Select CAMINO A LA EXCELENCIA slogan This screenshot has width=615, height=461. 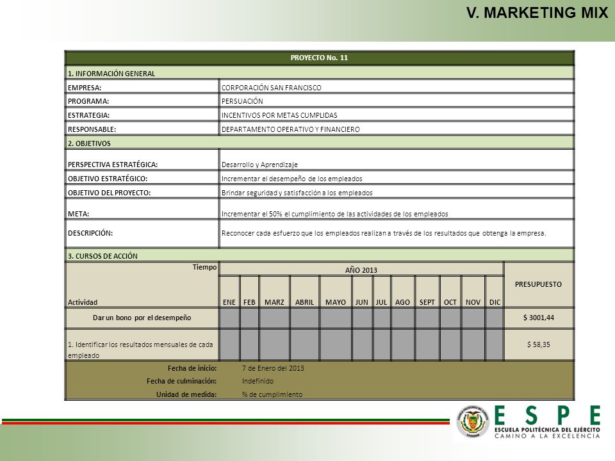pos(547,436)
